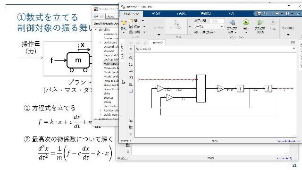
Task: Switch to the Format ribbon tab
Action: pos(206,14)
